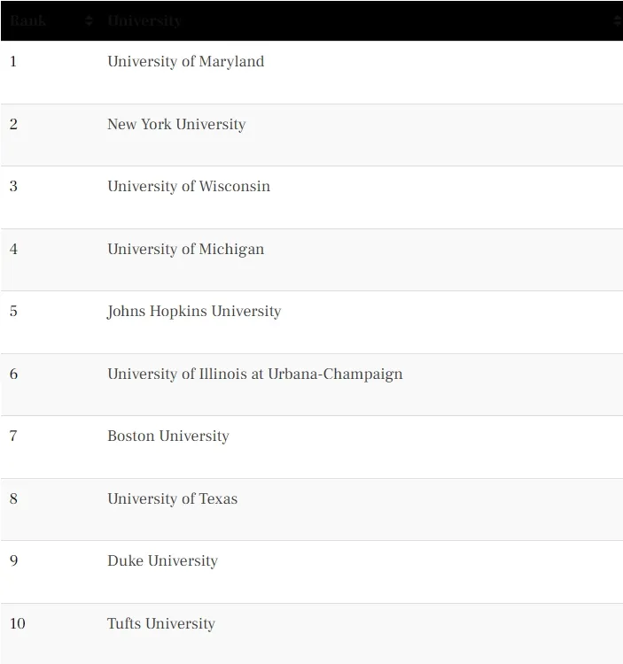Click University of Texas text

(x=172, y=498)
